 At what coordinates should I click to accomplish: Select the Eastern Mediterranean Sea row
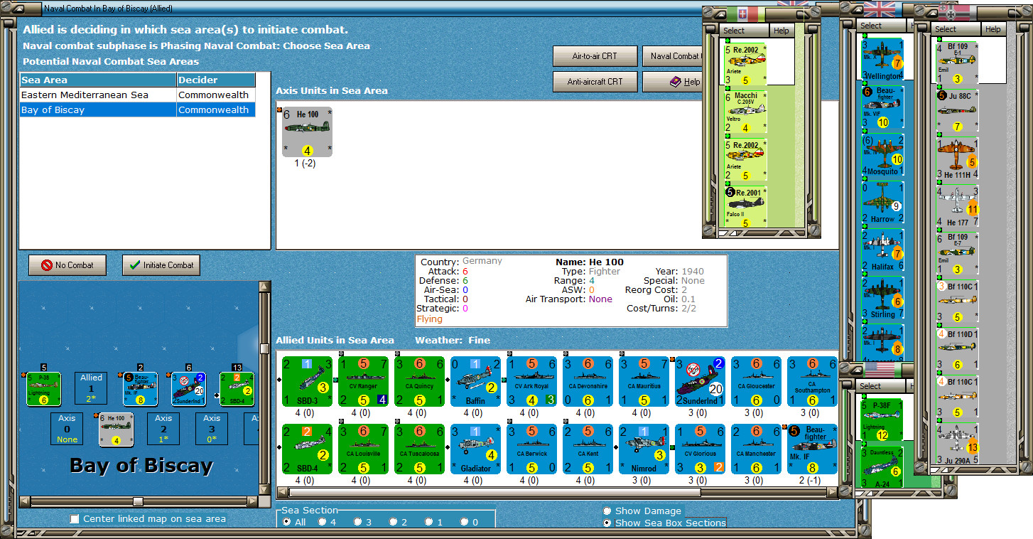tap(137, 95)
